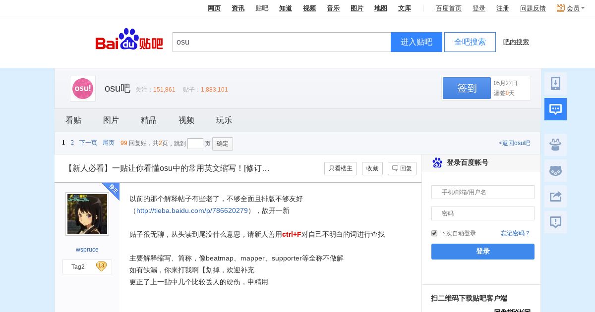
Task: Focus the search box containing osu
Action: pyautogui.click(x=282, y=42)
